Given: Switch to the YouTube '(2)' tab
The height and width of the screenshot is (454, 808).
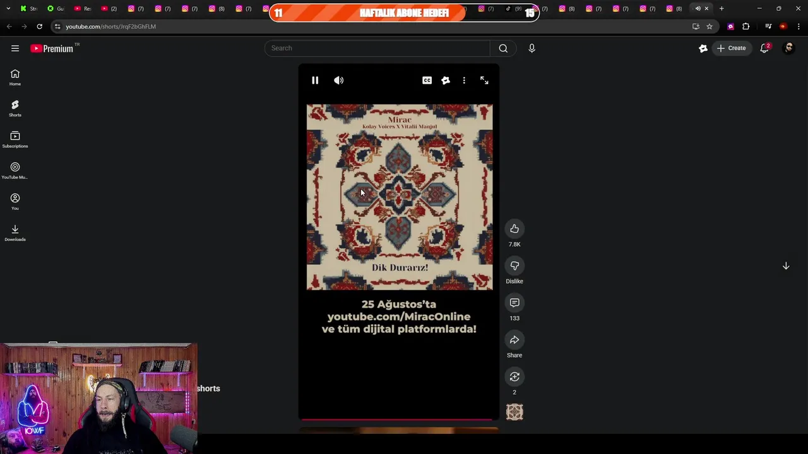Looking at the screenshot, I should tap(109, 8).
